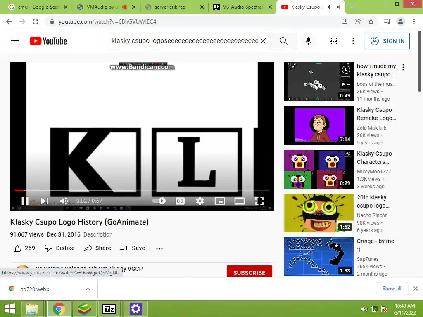
Task: Go to the YouTube home logo
Action: tap(48, 41)
